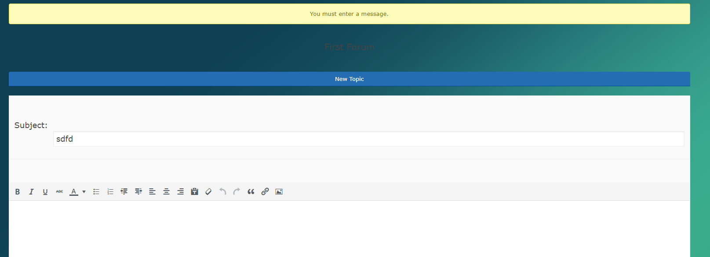This screenshot has width=710, height=257.
Task: Increase indent of the paragraph
Action: [138, 191]
